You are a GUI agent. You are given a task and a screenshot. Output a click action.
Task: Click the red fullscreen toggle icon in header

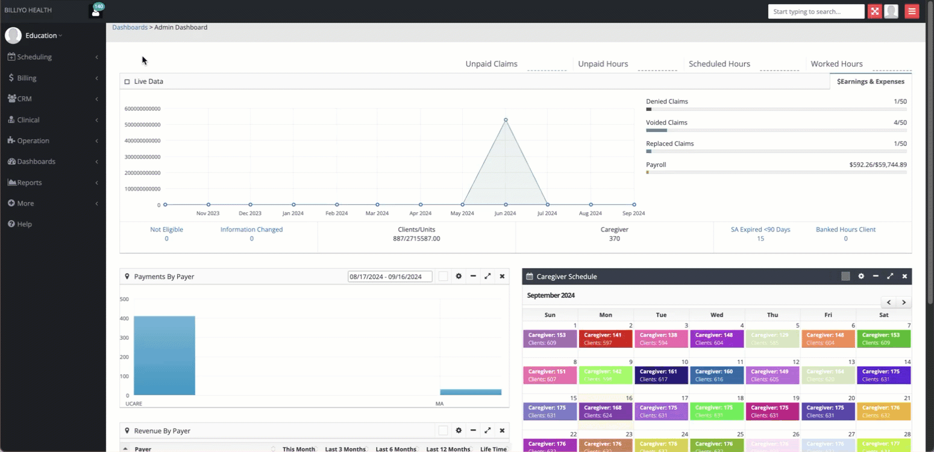click(x=874, y=11)
